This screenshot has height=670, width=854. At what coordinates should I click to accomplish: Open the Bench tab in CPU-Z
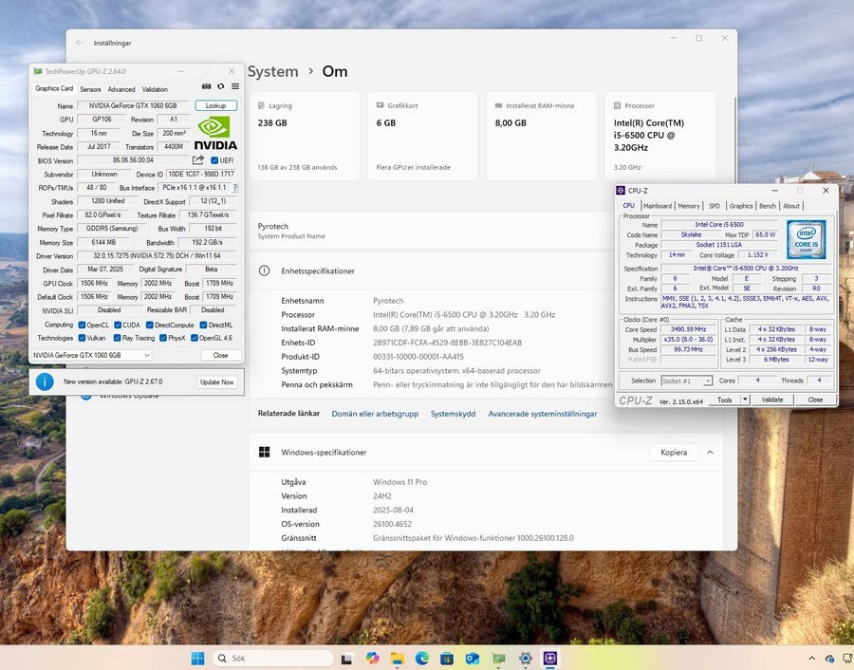pos(767,206)
